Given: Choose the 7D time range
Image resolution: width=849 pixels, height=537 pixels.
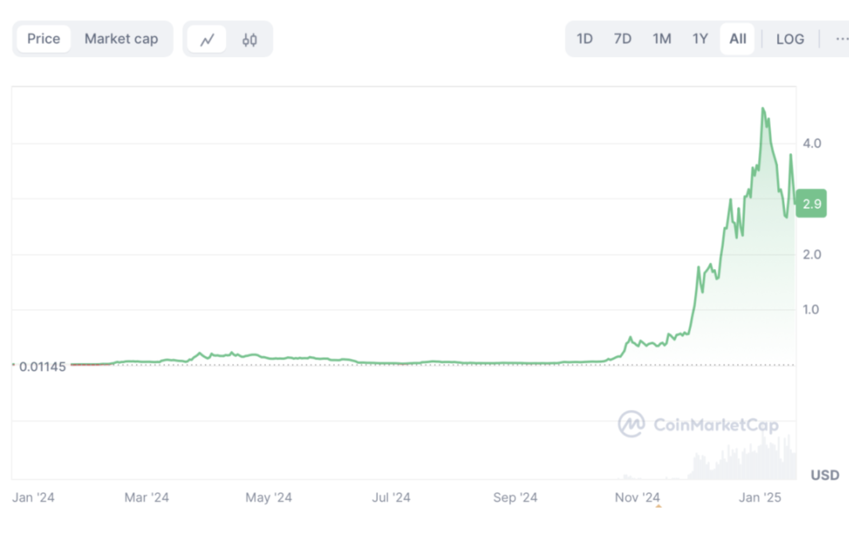Looking at the screenshot, I should coord(623,39).
